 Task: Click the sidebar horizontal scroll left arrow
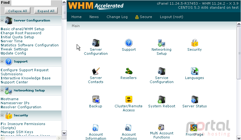(2, 138)
